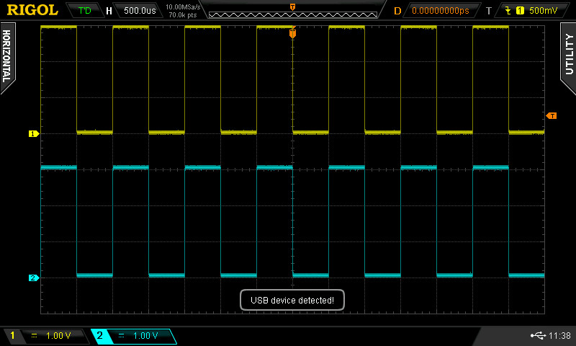Screen dimensions: 576x346
Task: Click the channel 1 1.00 V scale readout
Action: (x=58, y=336)
